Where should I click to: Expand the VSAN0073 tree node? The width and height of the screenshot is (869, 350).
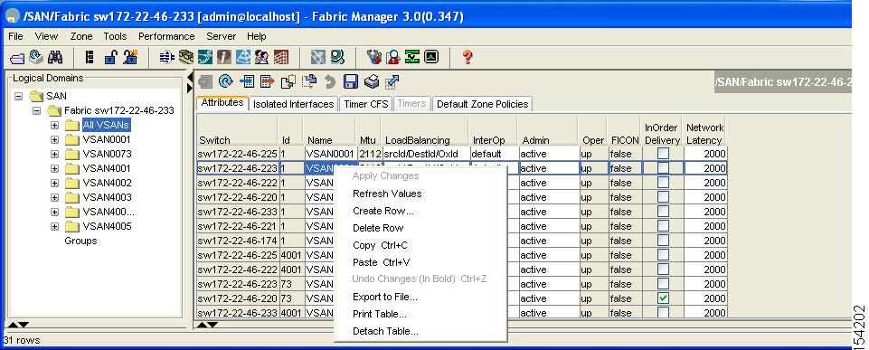pos(54,154)
